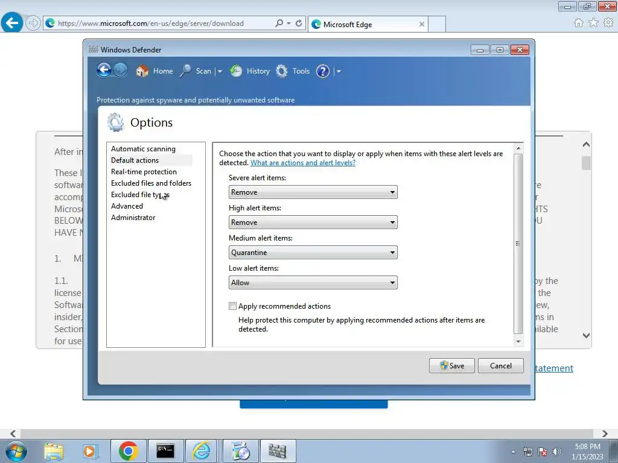Start a scan using the magnifier icon

coord(185,71)
